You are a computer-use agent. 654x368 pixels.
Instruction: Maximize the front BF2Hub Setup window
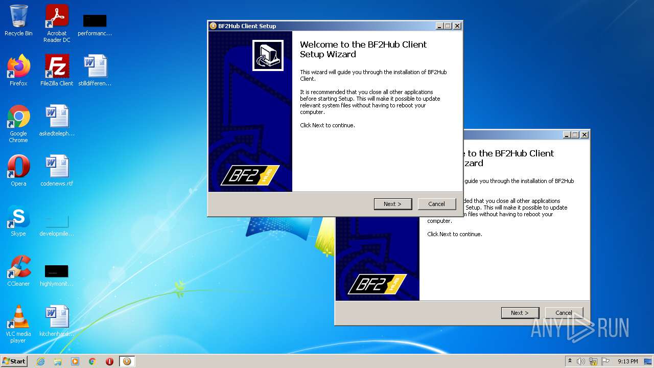tap(448, 26)
